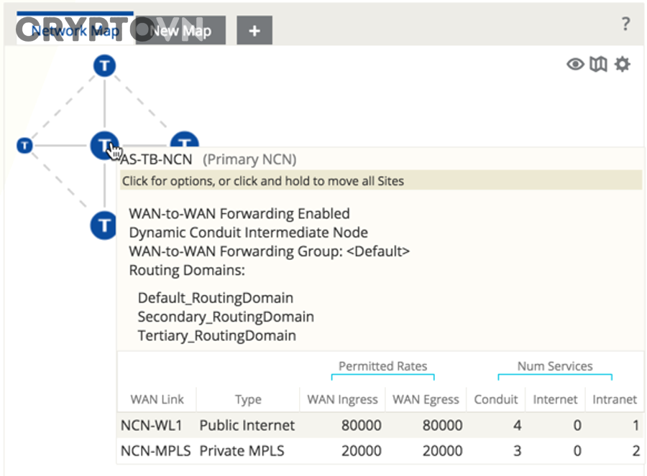Click the Num Services group header
Image resolution: width=647 pixels, height=476 pixels.
(x=555, y=366)
